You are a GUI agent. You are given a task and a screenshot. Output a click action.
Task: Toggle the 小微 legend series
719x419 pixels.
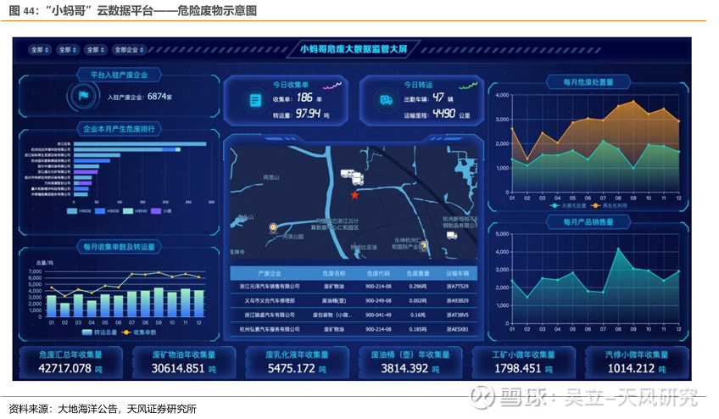pyautogui.click(x=161, y=211)
